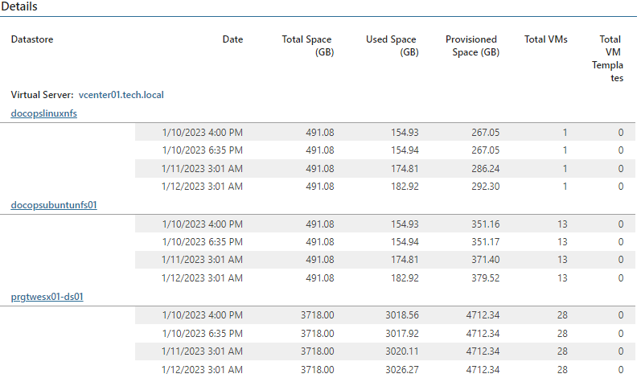Viewport: 641px width, 378px height.
Task: Select docopslinuxnfs row with used space 174.81
Action: pyautogui.click(x=385, y=168)
